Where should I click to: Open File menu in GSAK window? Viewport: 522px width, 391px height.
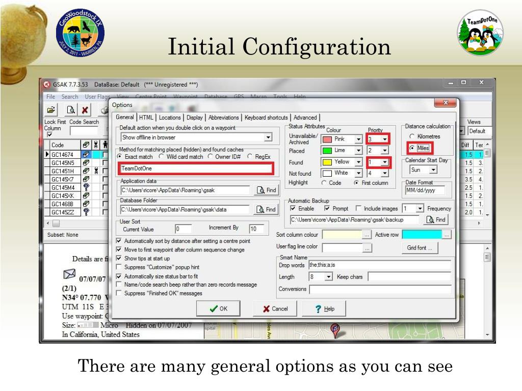coord(50,96)
